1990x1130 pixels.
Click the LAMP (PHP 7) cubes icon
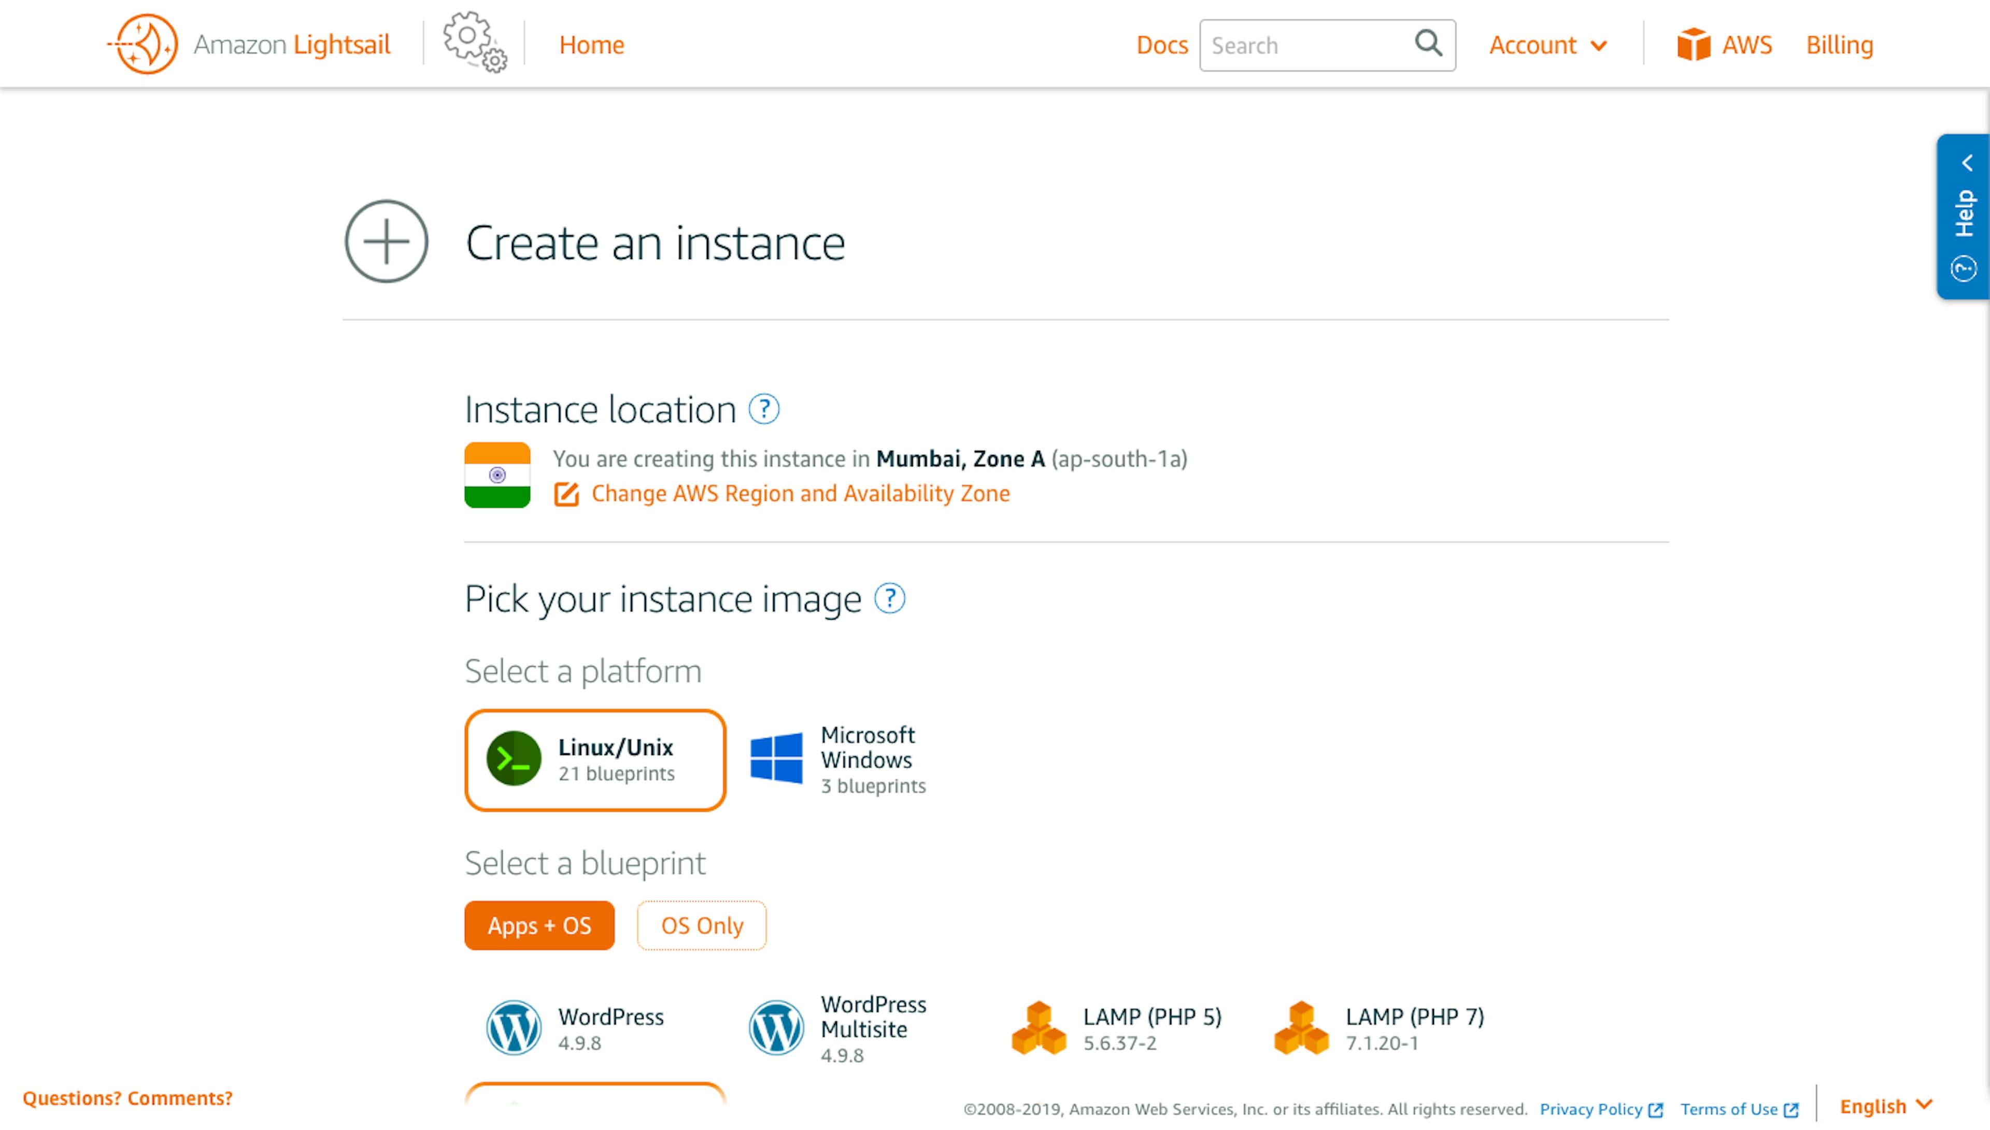[1301, 1027]
